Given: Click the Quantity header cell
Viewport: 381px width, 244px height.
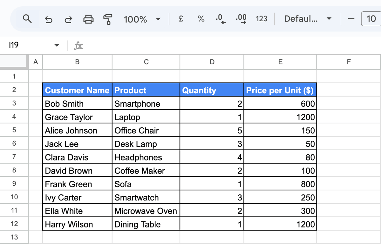Looking at the screenshot, I should tap(212, 90).
